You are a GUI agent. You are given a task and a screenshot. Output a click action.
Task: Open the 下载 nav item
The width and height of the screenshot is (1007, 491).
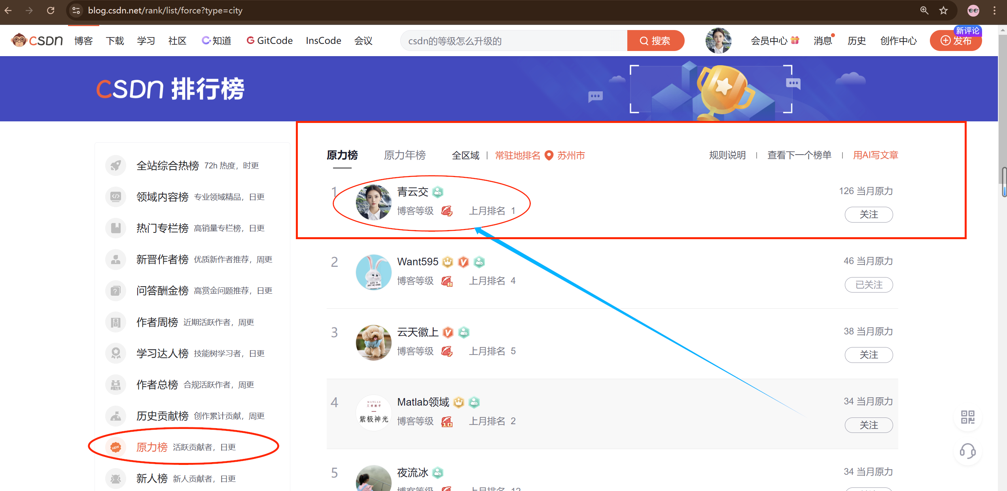point(115,41)
